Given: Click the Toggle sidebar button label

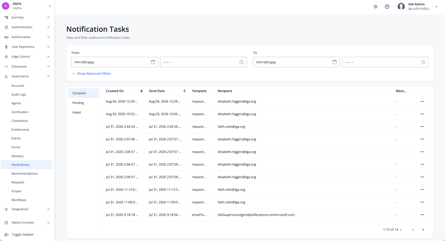Looking at the screenshot, I should tap(23, 235).
